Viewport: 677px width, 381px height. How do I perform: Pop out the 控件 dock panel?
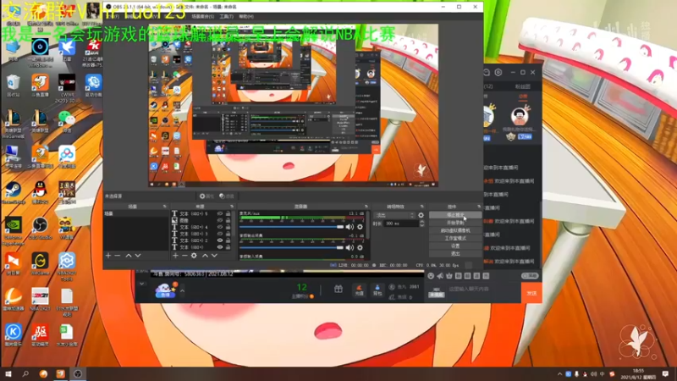[x=478, y=207]
